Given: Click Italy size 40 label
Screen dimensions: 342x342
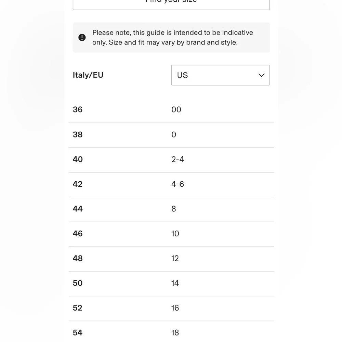Looking at the screenshot, I should pos(78,159).
